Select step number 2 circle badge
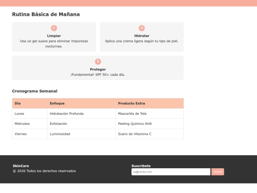The image size is (257, 193). [x=142, y=28]
